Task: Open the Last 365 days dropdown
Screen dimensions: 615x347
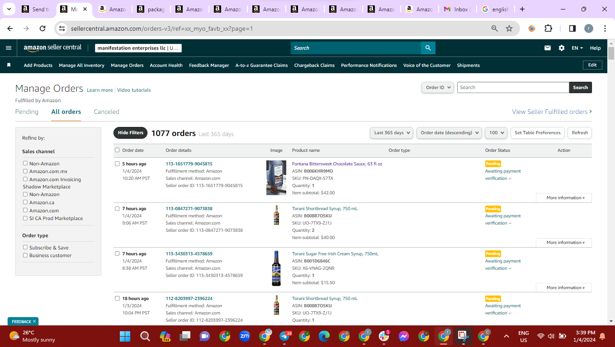Action: [x=392, y=133]
